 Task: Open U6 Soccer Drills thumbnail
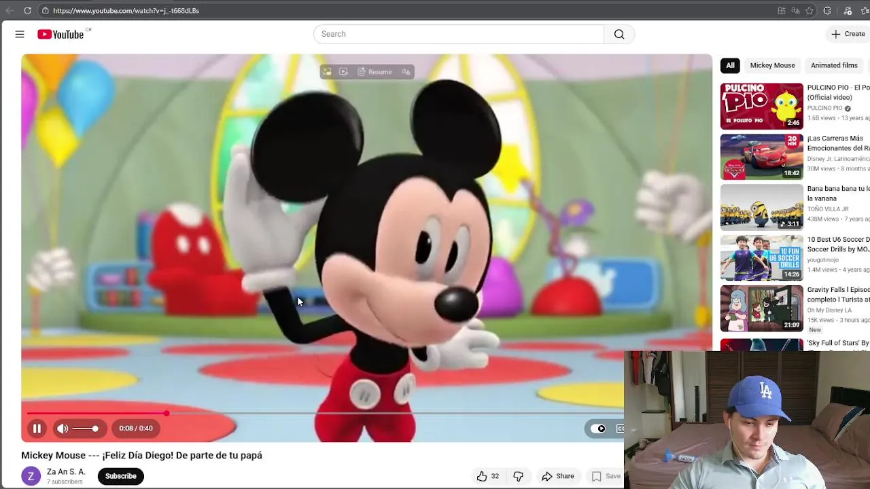762,258
